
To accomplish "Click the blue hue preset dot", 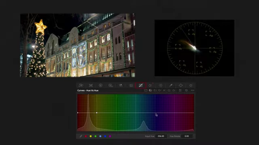I will (105, 136).
